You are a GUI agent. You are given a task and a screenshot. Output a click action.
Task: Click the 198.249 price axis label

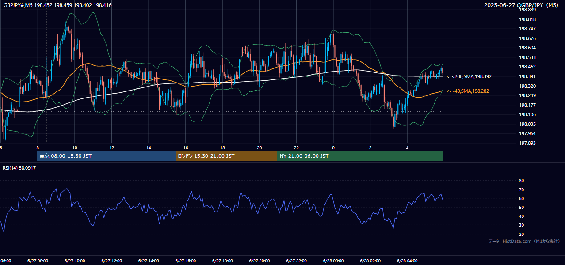[x=528, y=95]
